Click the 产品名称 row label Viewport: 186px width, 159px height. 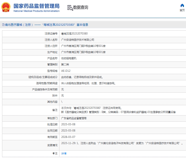52,58
